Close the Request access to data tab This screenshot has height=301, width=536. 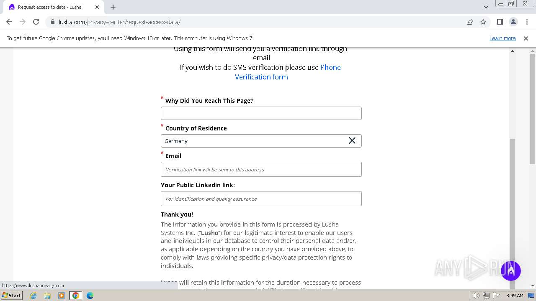pyautogui.click(x=97, y=7)
